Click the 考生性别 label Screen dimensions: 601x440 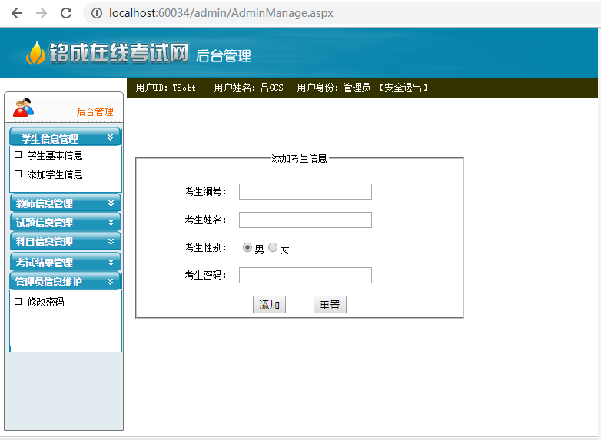point(205,247)
